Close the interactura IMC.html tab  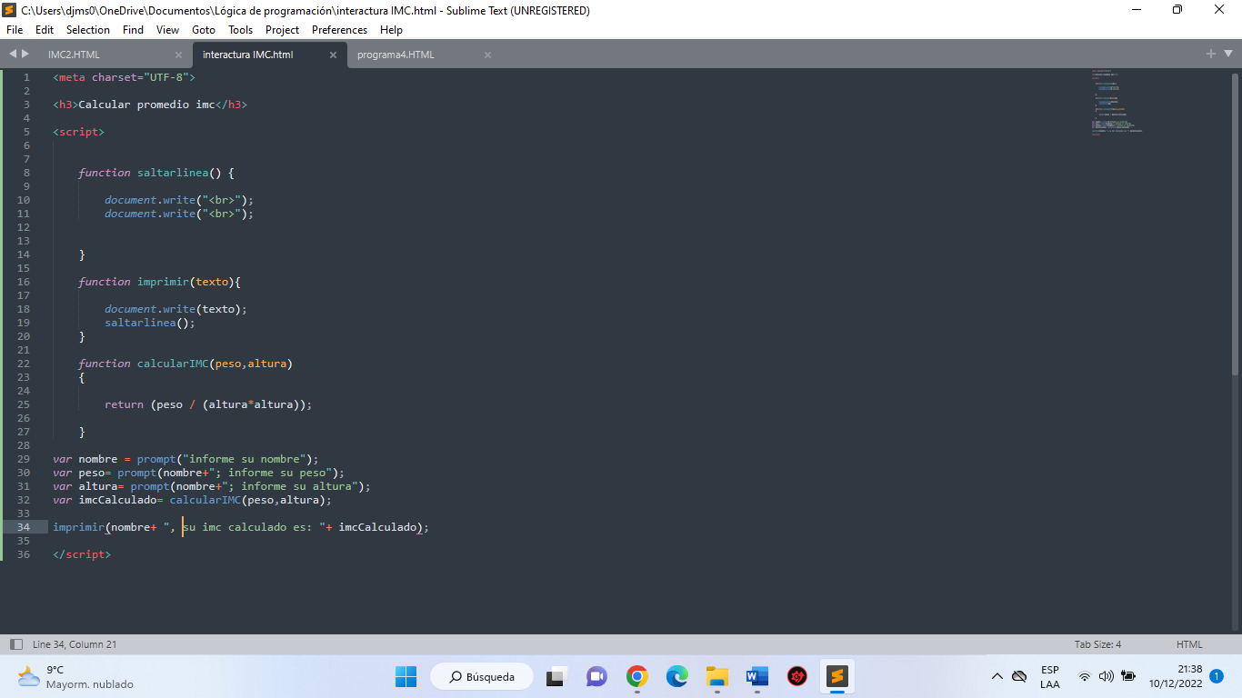(333, 55)
